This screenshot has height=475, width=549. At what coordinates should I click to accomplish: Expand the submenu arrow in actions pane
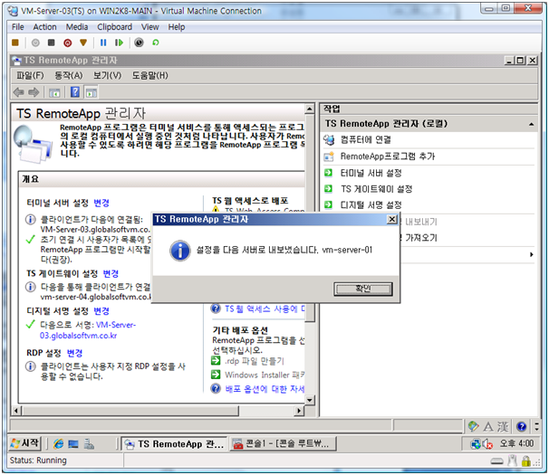point(531,254)
